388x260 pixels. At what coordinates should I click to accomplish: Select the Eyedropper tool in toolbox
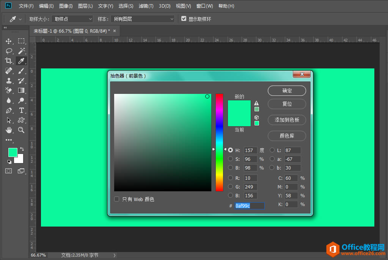pos(21,61)
